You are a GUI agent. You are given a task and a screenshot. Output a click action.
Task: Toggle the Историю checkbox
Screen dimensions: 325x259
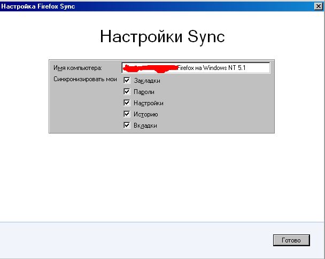[x=127, y=114]
